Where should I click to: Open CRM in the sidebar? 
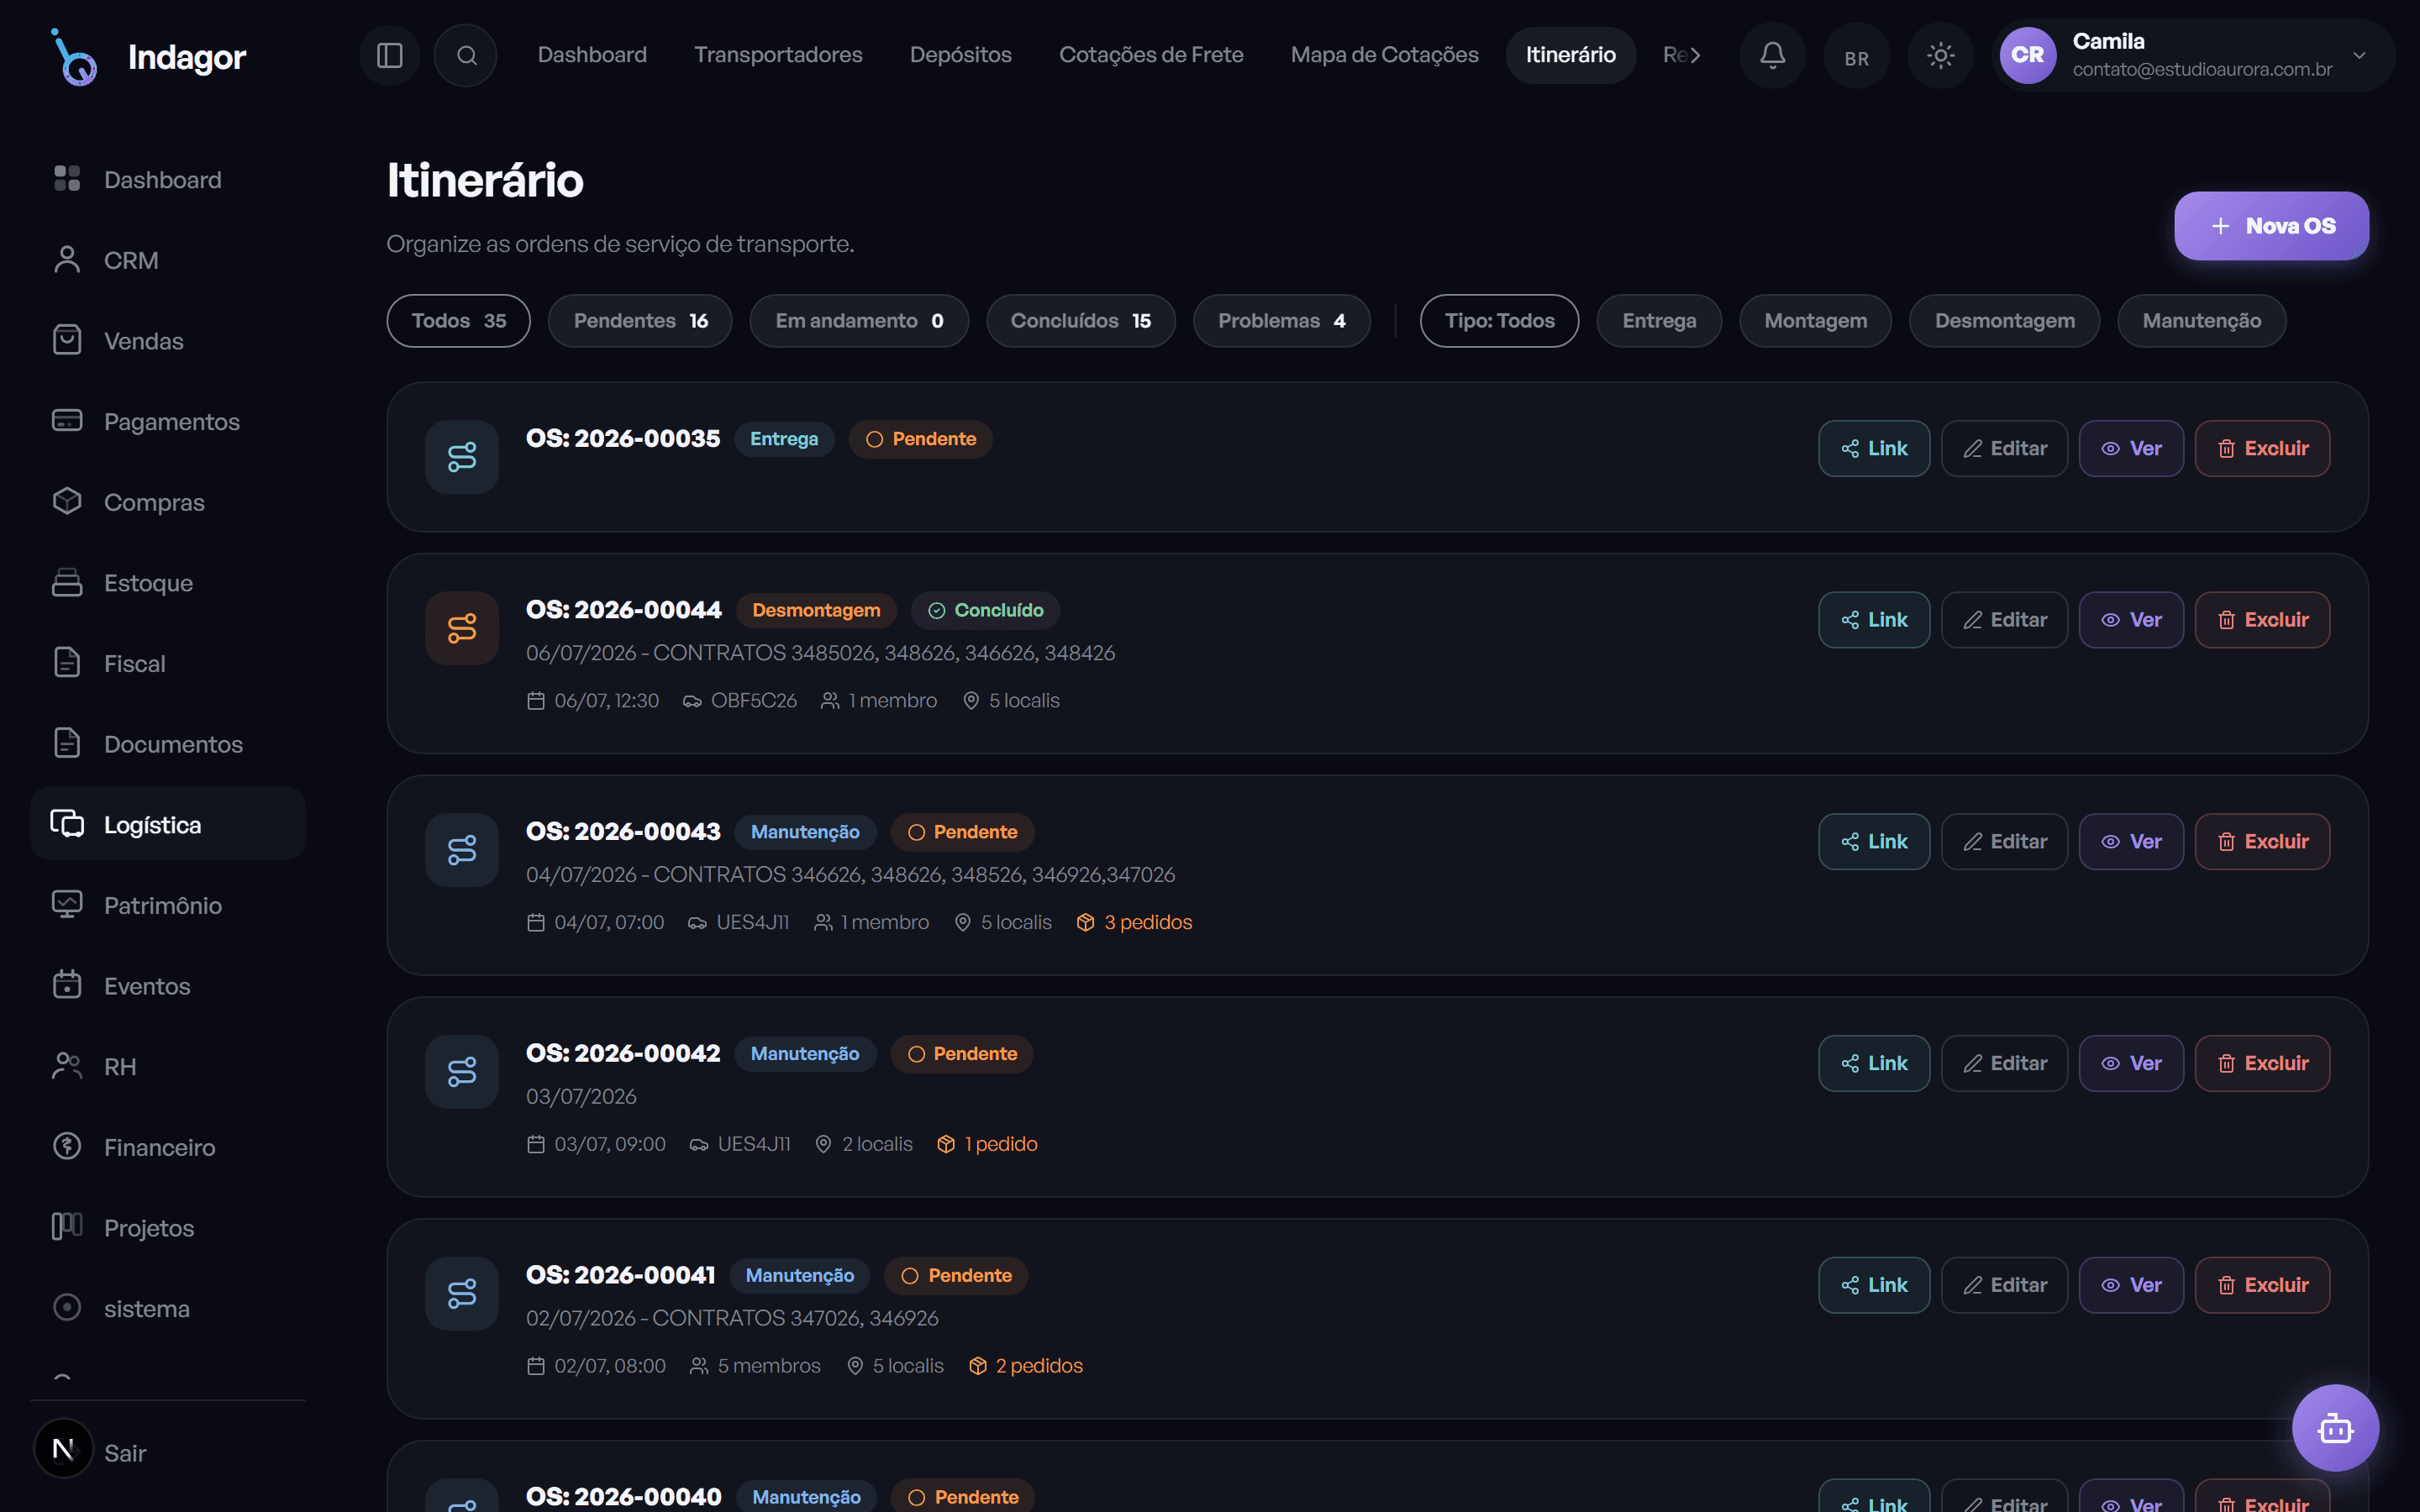(x=167, y=260)
